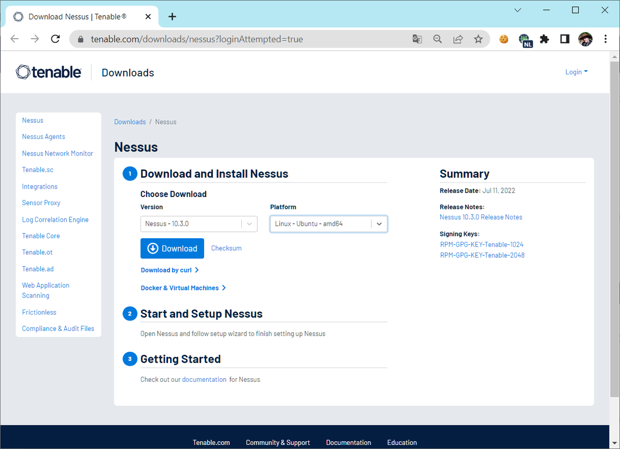620x449 pixels.
Task: Click the Download button
Action: (172, 249)
